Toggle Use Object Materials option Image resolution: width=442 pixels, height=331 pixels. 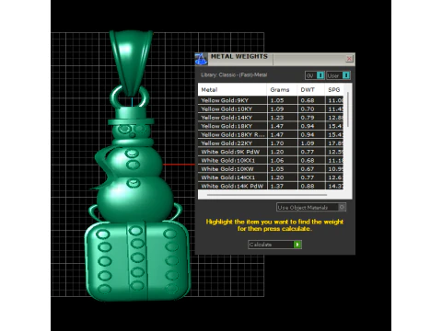pos(311,207)
